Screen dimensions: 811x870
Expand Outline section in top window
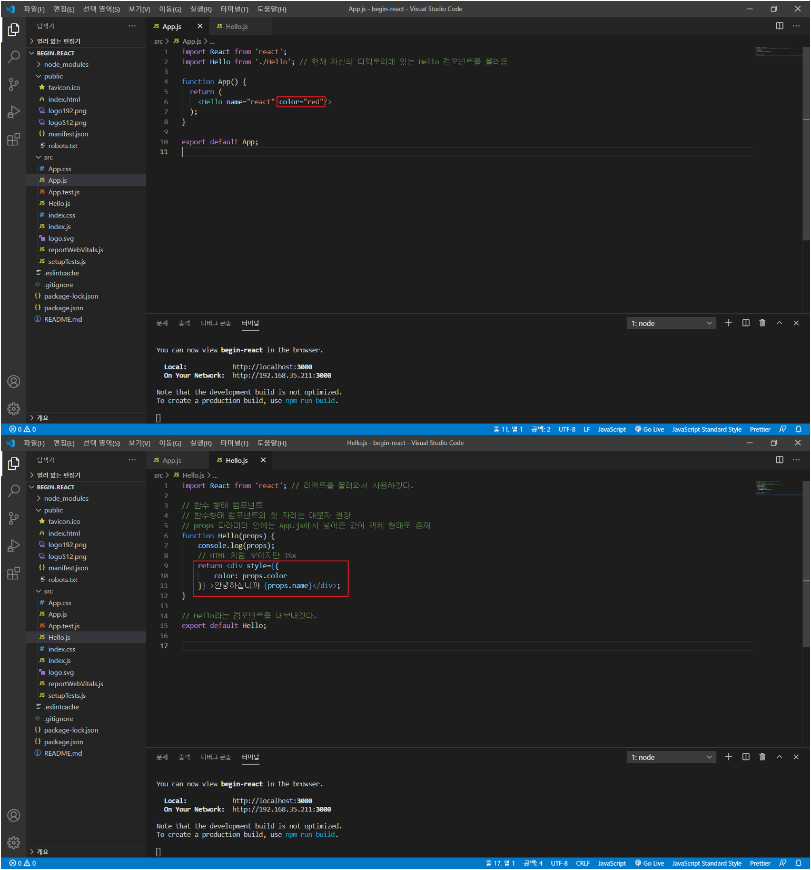tap(87, 418)
